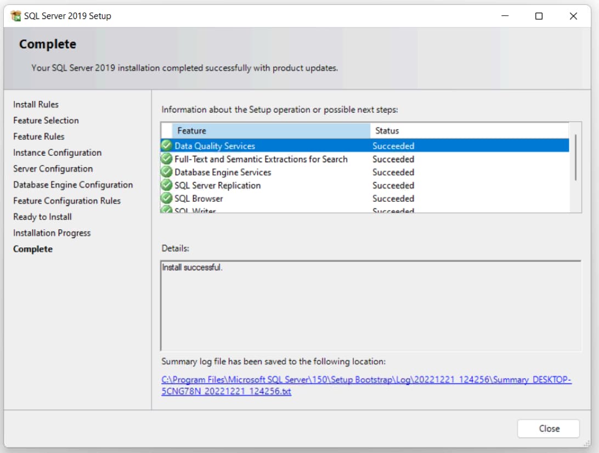
Task: Click green checkmark next to Full-Text and Semantic Extractions
Action: click(167, 159)
